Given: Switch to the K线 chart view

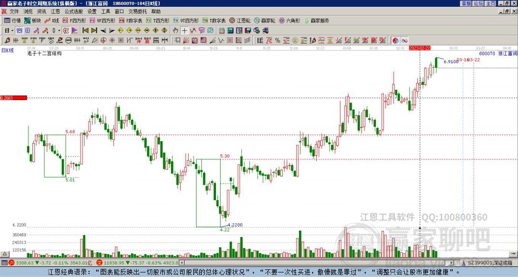Looking at the screenshot, I should point(52,20).
